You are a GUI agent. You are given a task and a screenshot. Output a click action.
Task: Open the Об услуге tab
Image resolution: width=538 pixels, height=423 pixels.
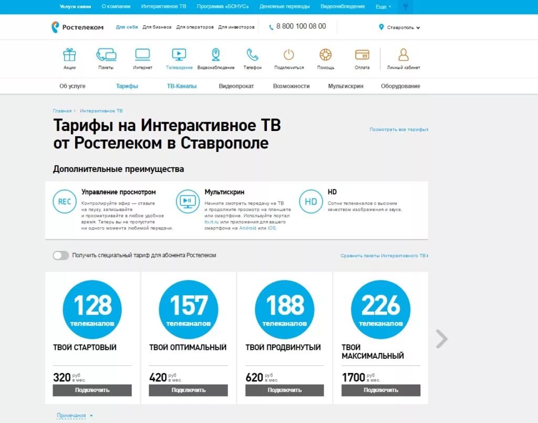coord(73,86)
